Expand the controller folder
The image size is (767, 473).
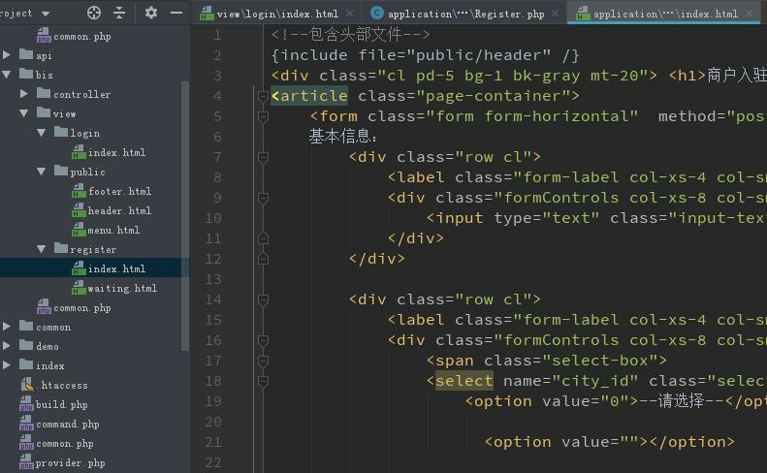coord(24,93)
